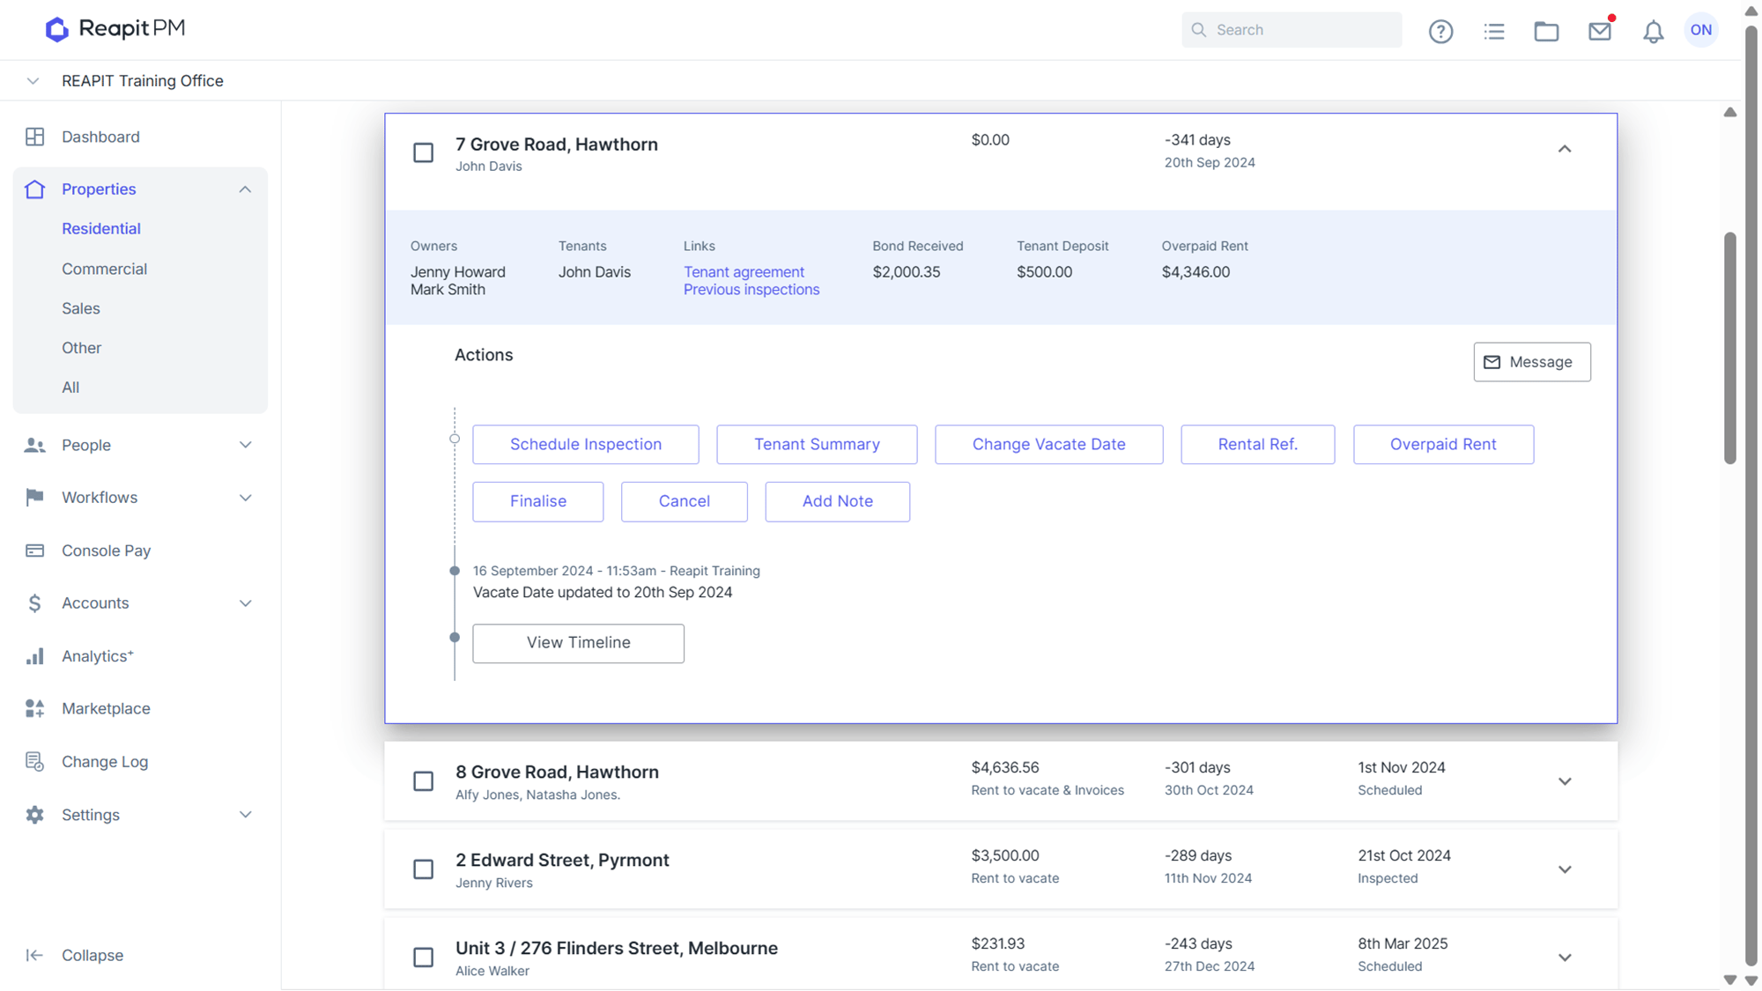This screenshot has width=1762, height=991.
Task: Show notifications bell
Action: [x=1653, y=32]
